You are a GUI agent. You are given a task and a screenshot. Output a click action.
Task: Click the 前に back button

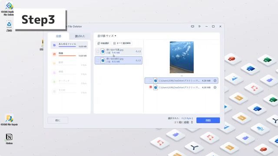58,120
